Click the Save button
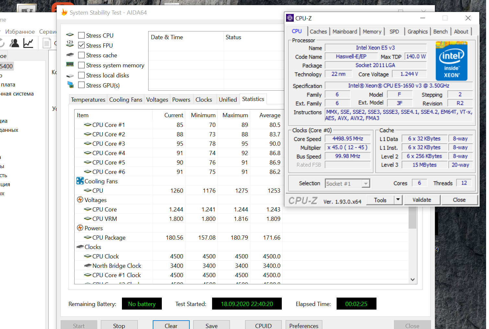Image resolution: width=489 pixels, height=329 pixels. [x=211, y=325]
